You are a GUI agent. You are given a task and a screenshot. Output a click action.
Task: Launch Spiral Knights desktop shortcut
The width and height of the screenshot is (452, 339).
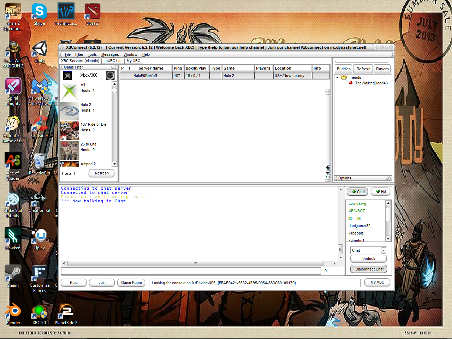click(x=13, y=92)
